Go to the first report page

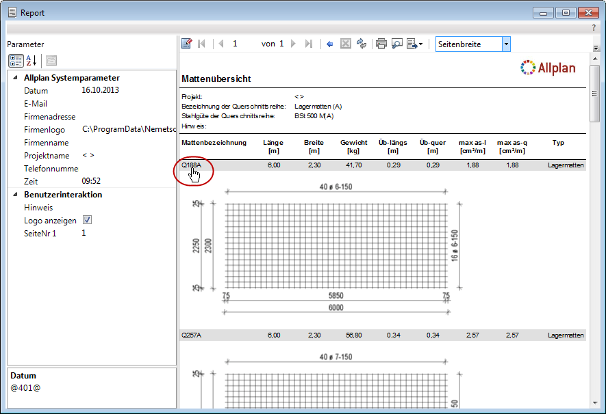(x=201, y=44)
